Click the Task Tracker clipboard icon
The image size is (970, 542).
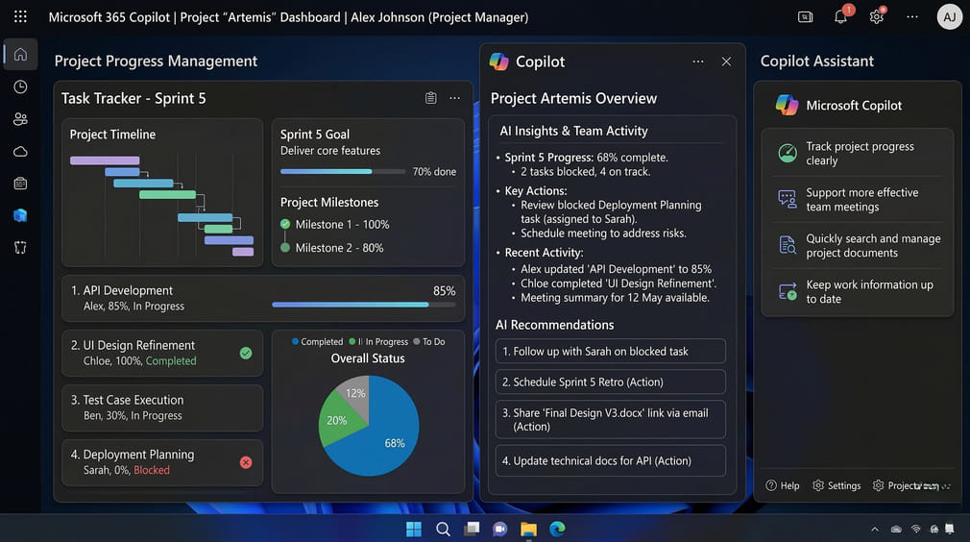click(430, 98)
